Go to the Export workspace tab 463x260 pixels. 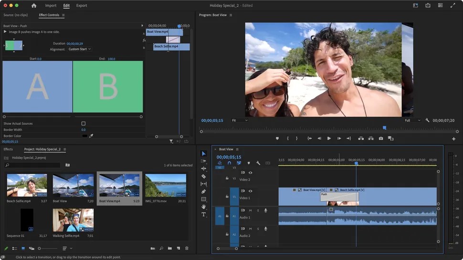82,6
